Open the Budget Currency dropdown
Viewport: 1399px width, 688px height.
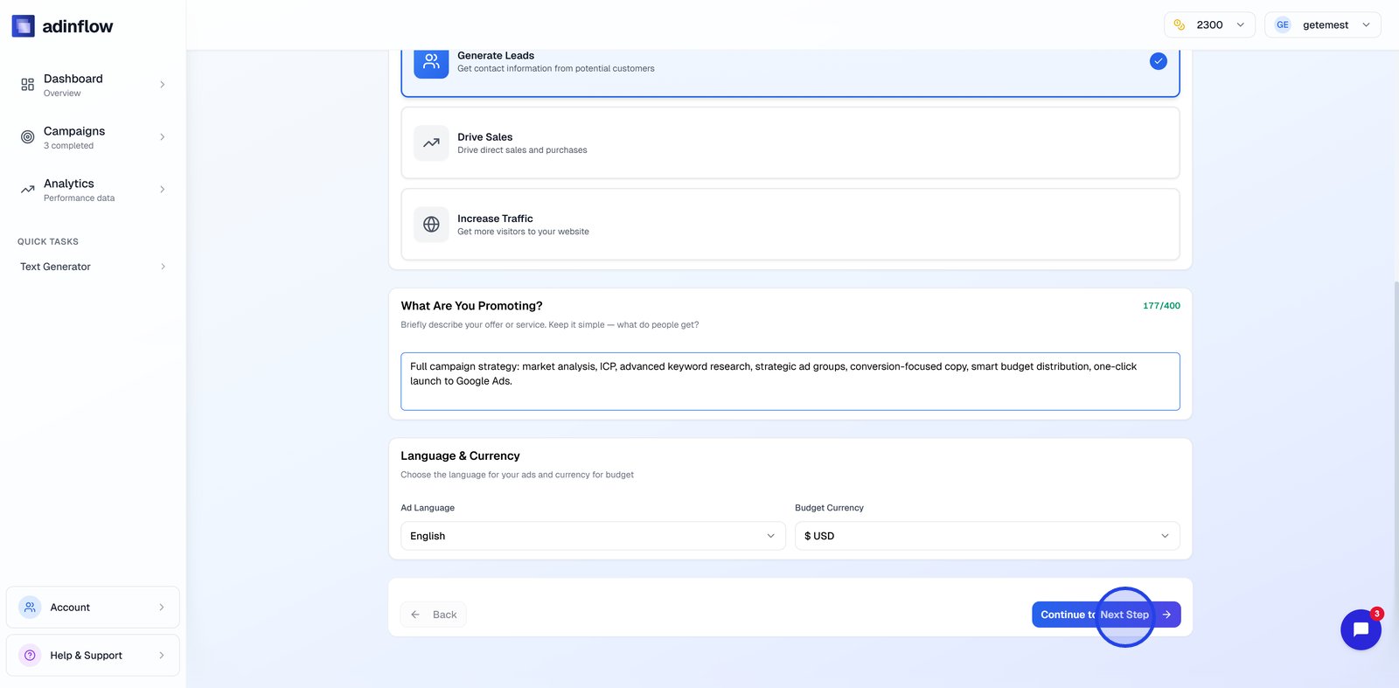(x=986, y=536)
